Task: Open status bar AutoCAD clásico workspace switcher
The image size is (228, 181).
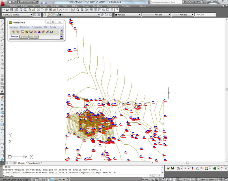Action: pos(207,179)
